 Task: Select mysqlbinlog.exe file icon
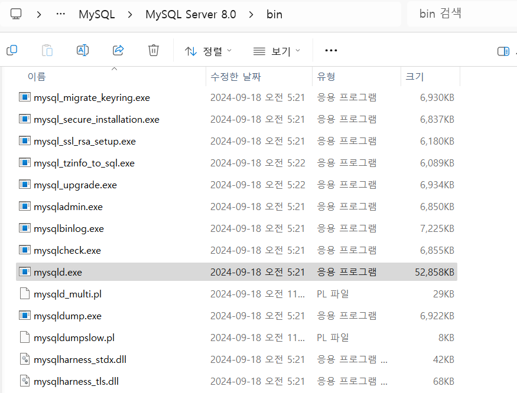coord(25,228)
